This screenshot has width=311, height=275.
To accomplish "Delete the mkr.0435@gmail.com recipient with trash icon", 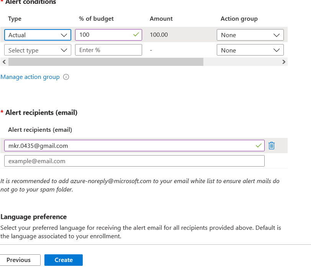I will coord(272,146).
